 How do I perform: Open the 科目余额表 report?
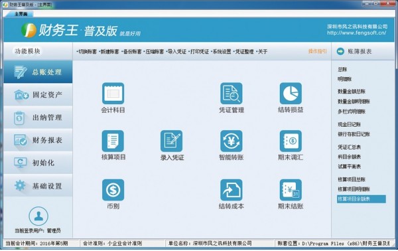click(349, 157)
